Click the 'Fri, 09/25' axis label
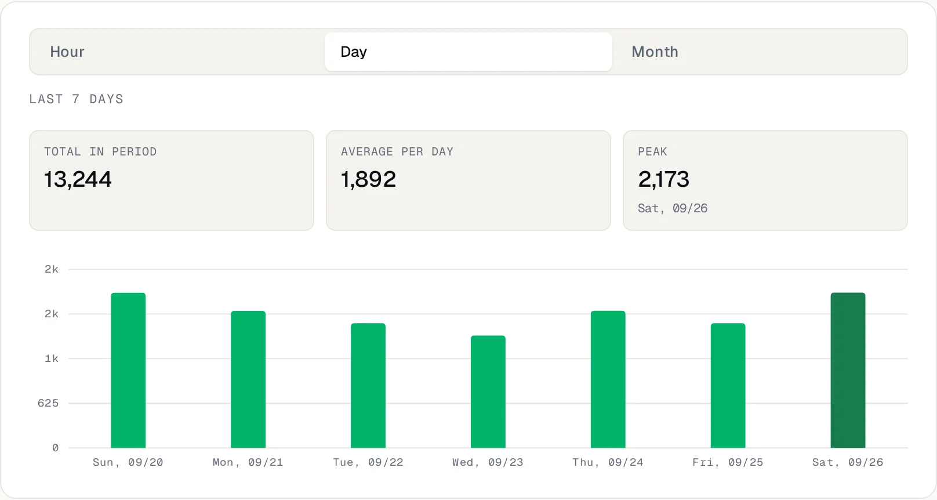This screenshot has width=937, height=500. 728,462
